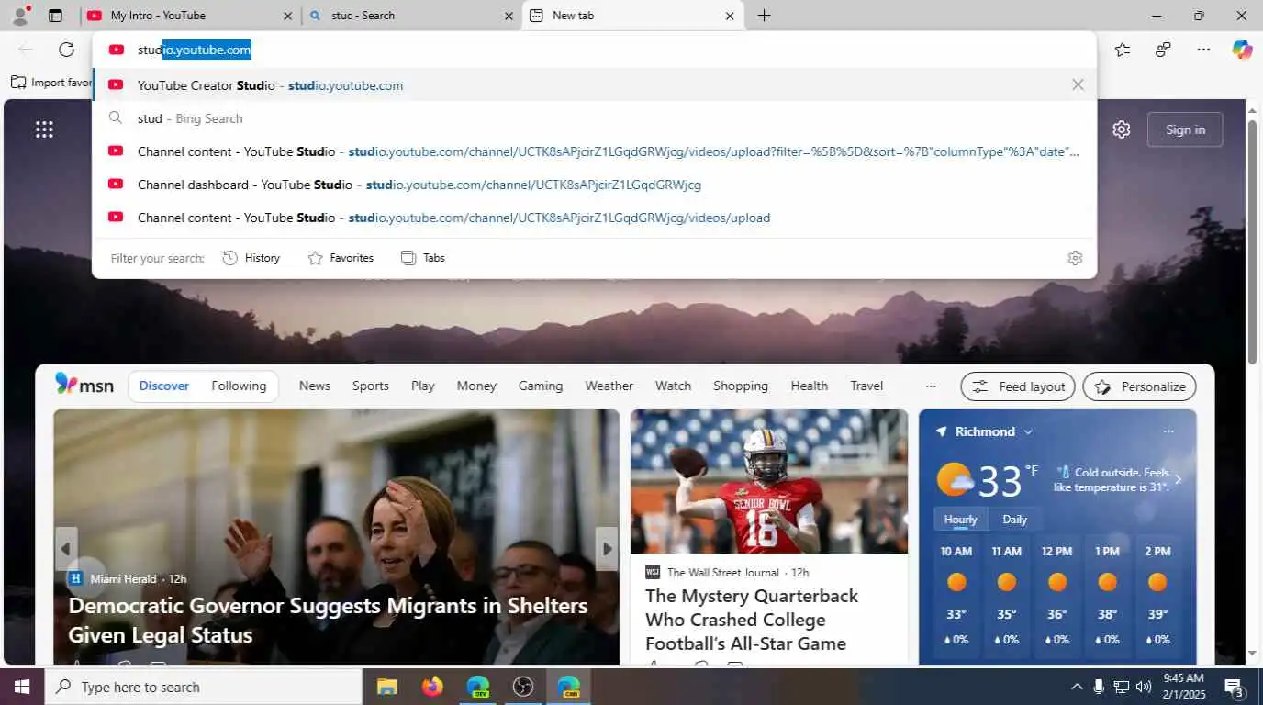The width and height of the screenshot is (1263, 705).
Task: Remove the YouTube Creator Studio suggestion
Action: pyautogui.click(x=1078, y=84)
